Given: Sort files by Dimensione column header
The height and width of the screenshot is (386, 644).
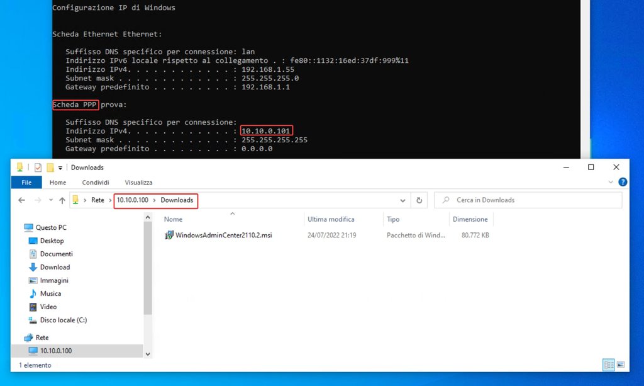Looking at the screenshot, I should point(470,219).
